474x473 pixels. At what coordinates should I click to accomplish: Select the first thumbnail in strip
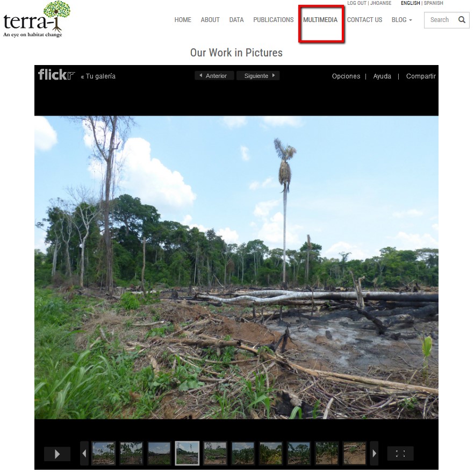pos(103,453)
